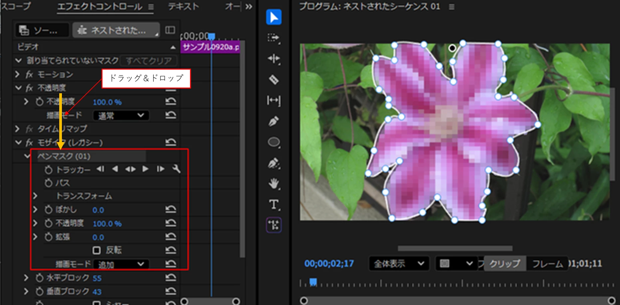Track selected mask forward

(x=145, y=169)
